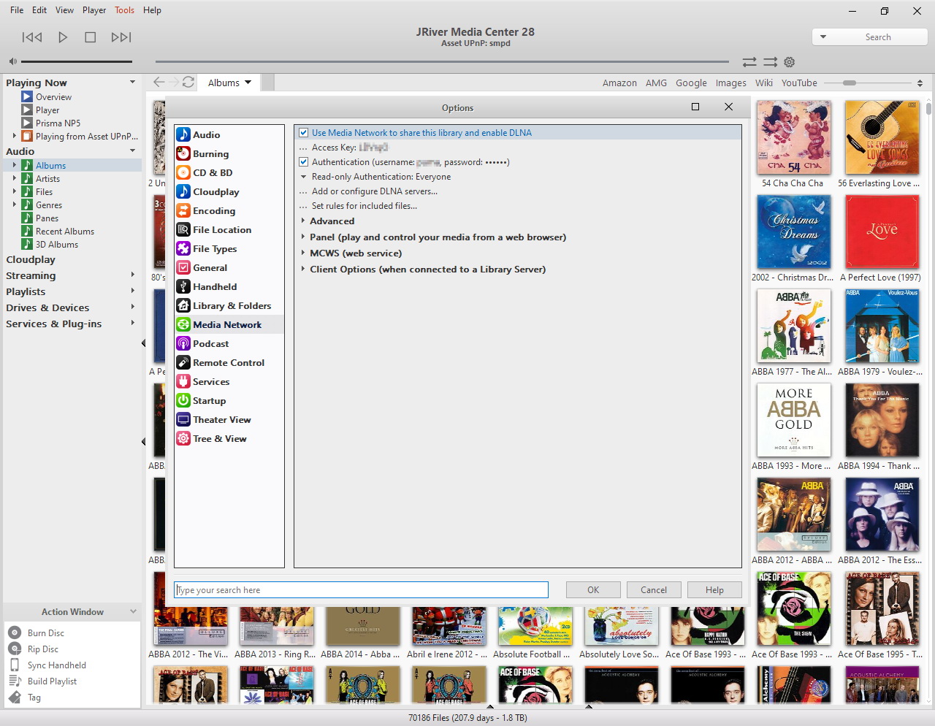Click the main Search box

tap(870, 37)
